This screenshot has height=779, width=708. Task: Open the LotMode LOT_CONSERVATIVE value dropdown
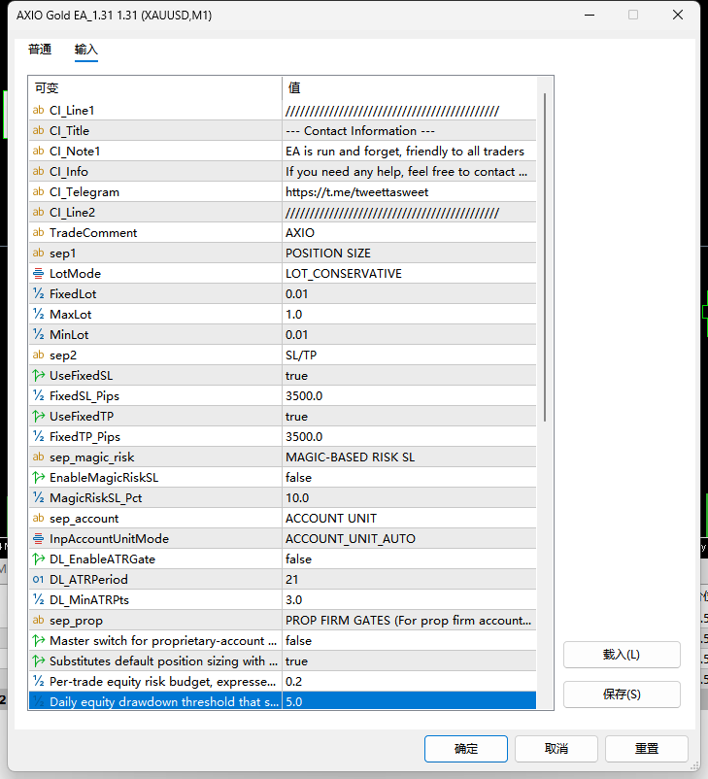click(409, 273)
